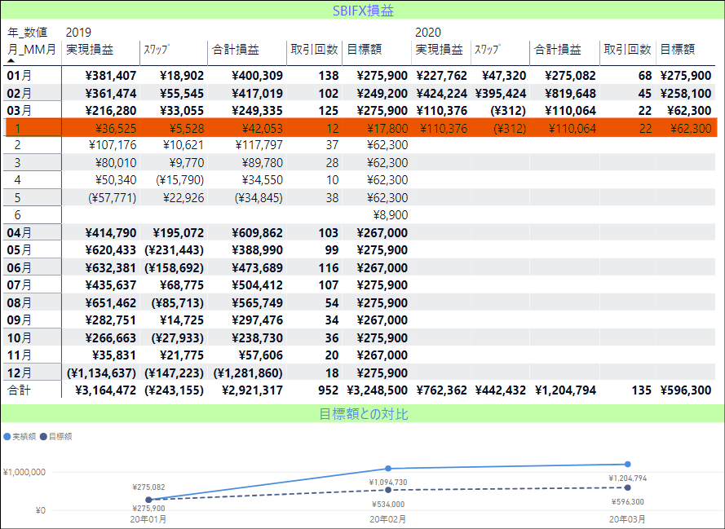Click the ¥534,000 data label on the chart

[388, 505]
